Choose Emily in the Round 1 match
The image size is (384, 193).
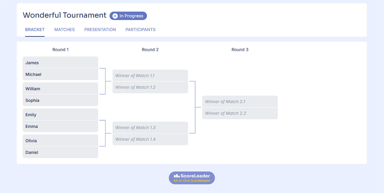pos(60,115)
